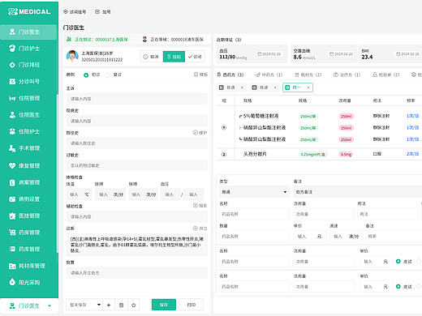The width and height of the screenshot is (422, 316).
Task: Click the 取消 button beside patient info
Action: [152, 57]
